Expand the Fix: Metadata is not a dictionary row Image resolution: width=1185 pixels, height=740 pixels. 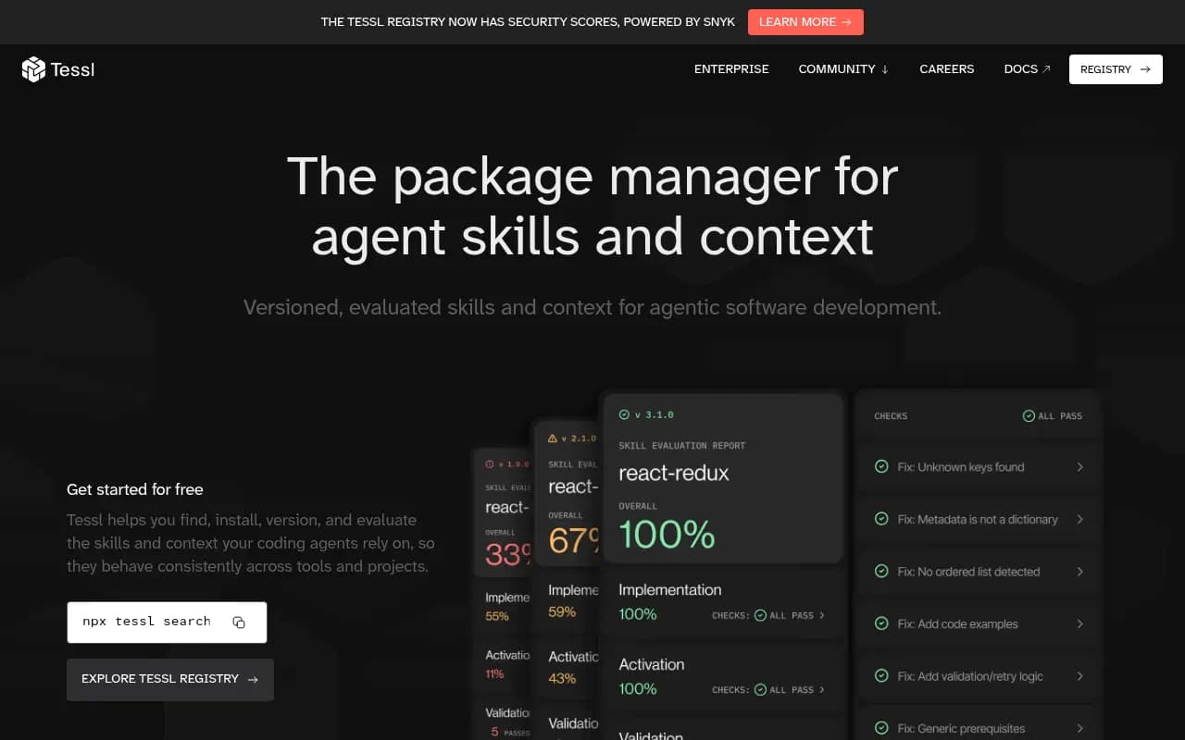(1079, 519)
